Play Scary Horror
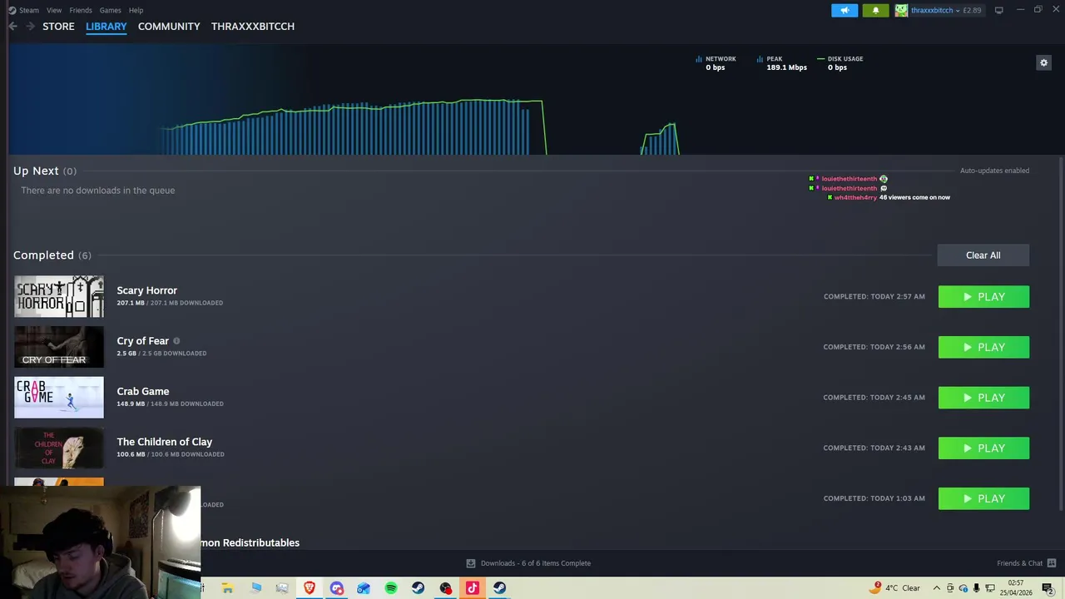 click(983, 297)
